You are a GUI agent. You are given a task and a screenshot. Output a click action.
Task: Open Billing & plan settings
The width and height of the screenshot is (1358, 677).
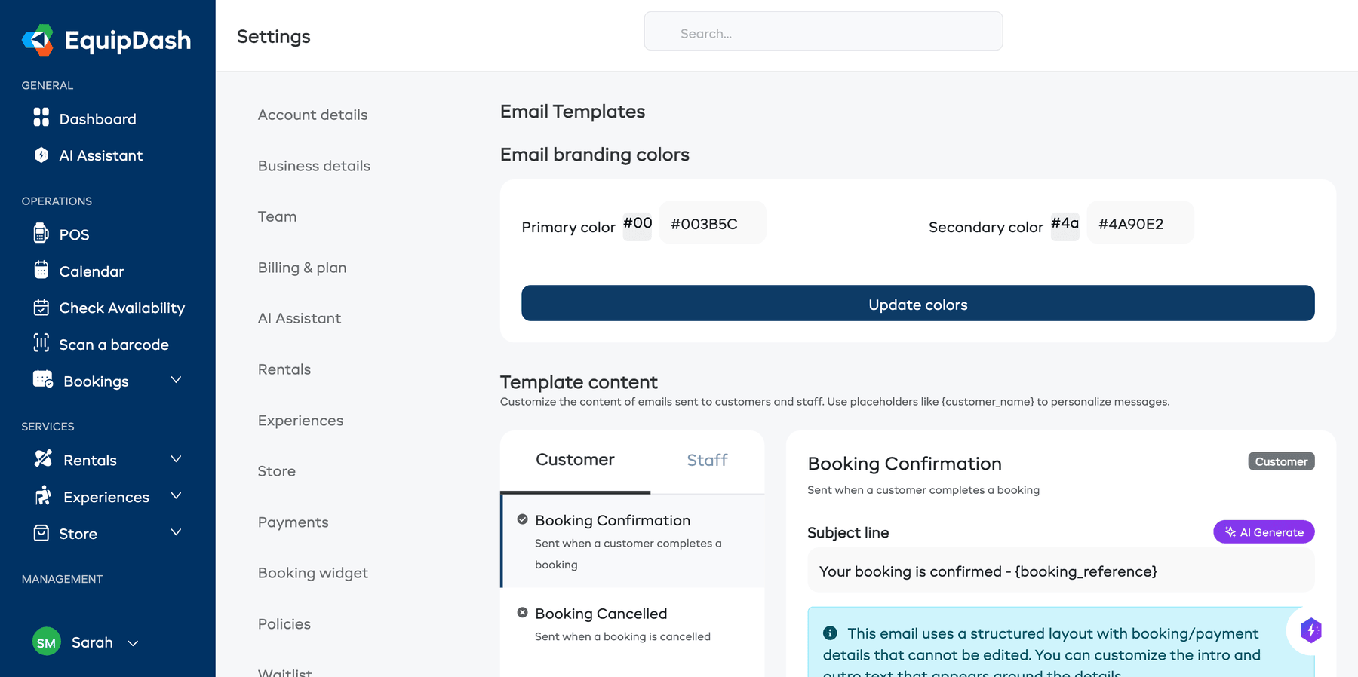point(302,268)
